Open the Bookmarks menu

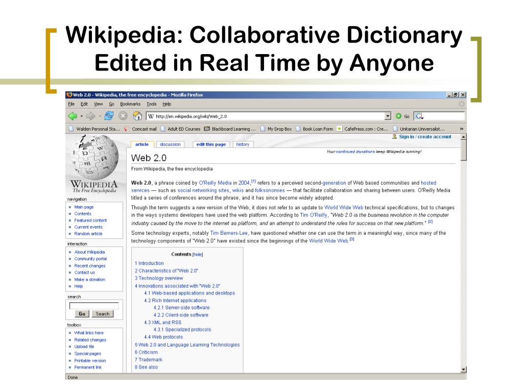click(130, 104)
